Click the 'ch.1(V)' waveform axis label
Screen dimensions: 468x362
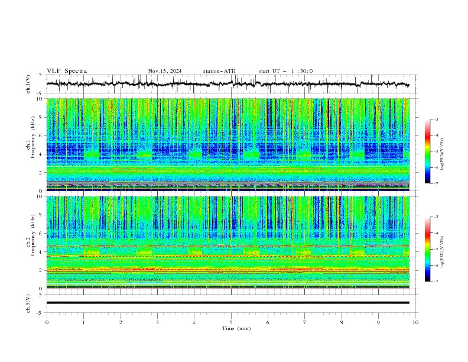point(28,84)
